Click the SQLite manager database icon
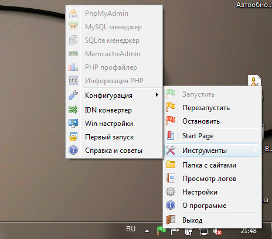272x239 pixels. [73, 40]
